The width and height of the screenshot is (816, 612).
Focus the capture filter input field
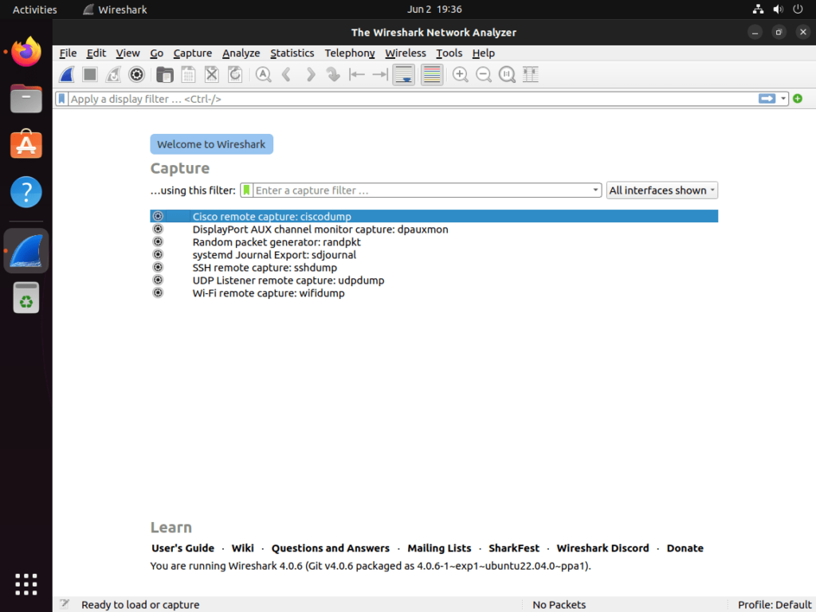click(422, 190)
